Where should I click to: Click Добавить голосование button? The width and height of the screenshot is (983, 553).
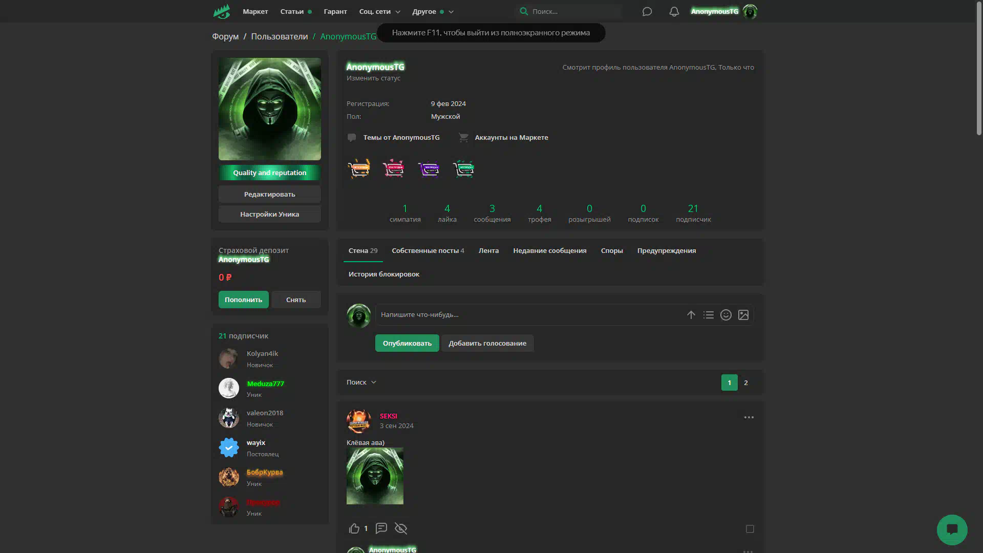pos(487,343)
